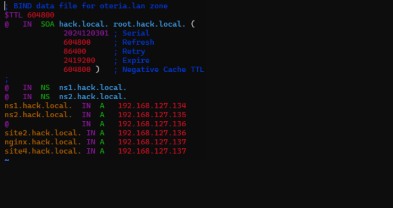Place cursor on serial number 2024120301
The height and width of the screenshot is (208, 393).
point(86,33)
